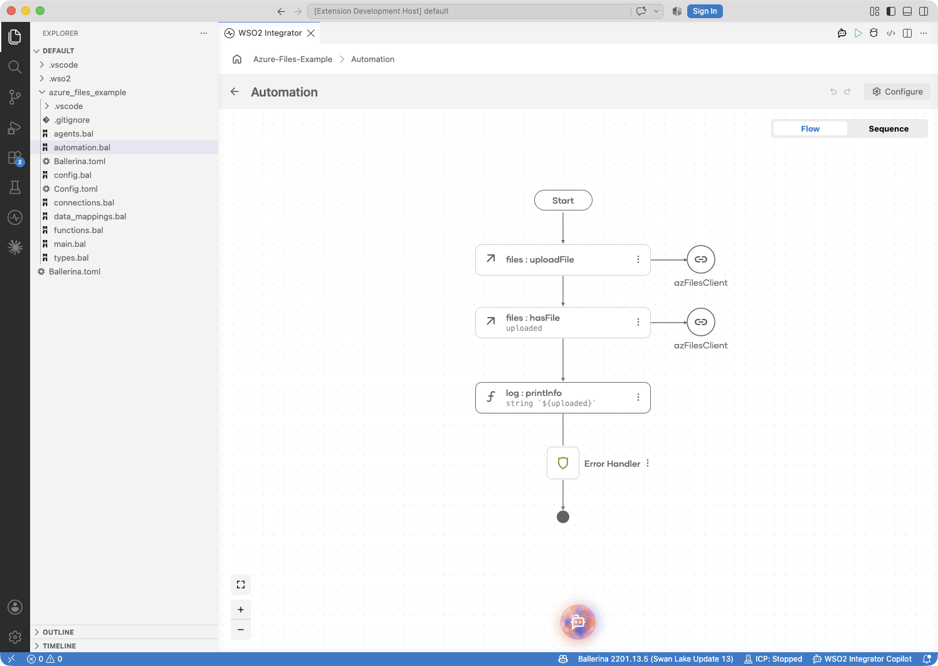The height and width of the screenshot is (666, 938).
Task: Click the Sign In button
Action: (x=705, y=11)
